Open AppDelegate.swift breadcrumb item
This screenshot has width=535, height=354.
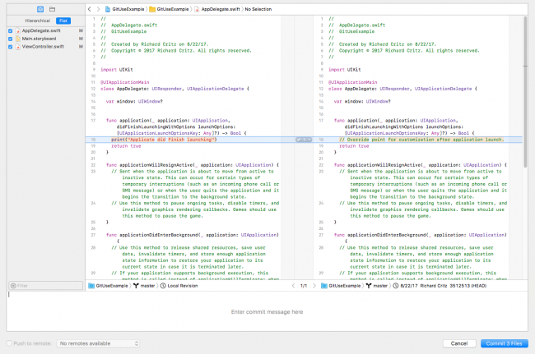tap(217, 9)
